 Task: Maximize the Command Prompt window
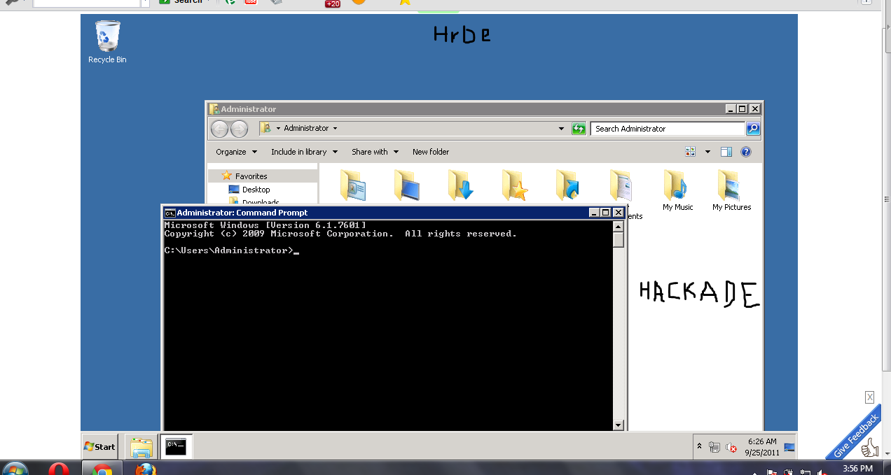606,213
